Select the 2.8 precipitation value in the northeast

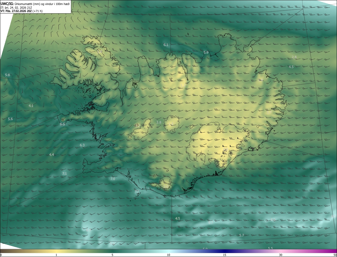294,57
